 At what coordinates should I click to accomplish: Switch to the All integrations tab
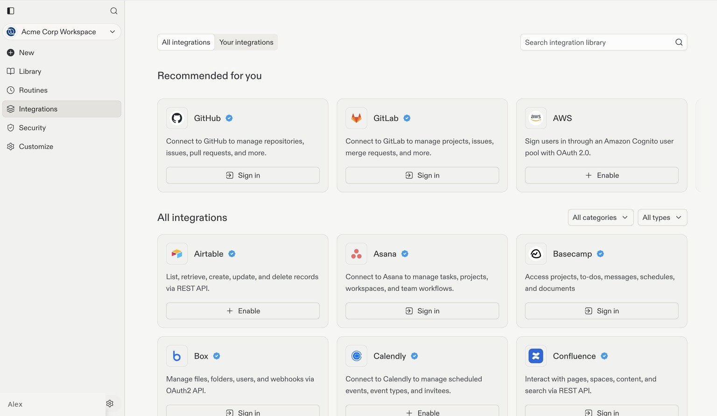[x=186, y=42]
